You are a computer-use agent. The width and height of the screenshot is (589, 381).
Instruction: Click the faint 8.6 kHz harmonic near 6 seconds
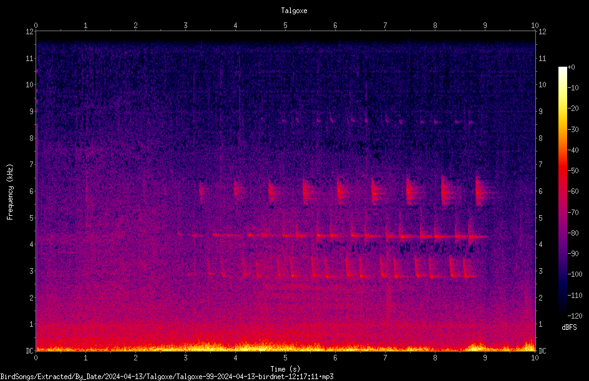point(332,120)
